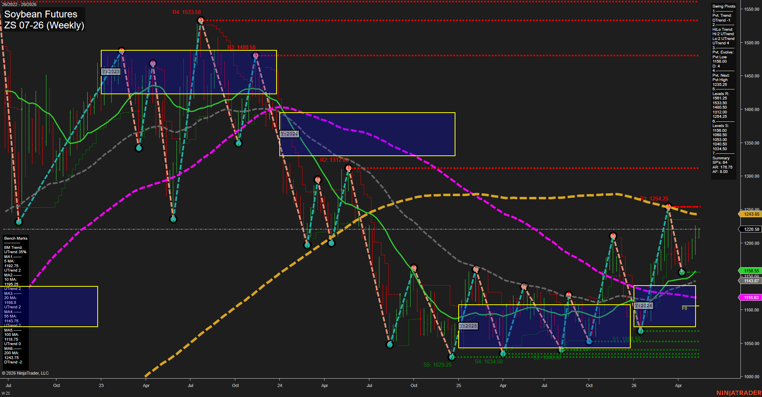762x397 pixels.
Task: Click the 1100.00 price axis label
Action: point(752,310)
